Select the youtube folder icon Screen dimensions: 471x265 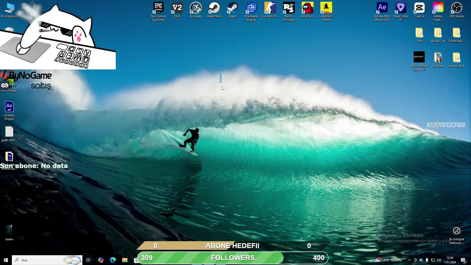(438, 60)
